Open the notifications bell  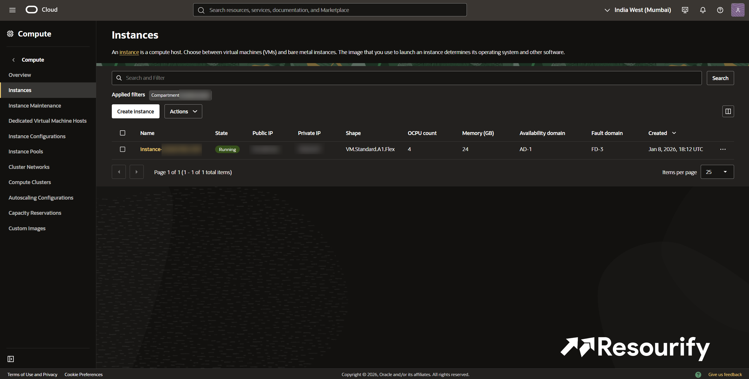[703, 10]
